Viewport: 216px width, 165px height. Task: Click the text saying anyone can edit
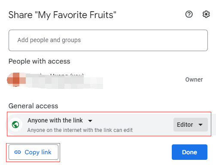coord(80,130)
